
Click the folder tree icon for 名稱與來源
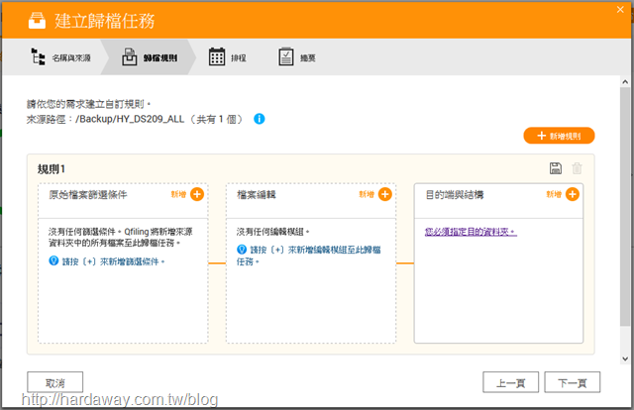tap(38, 57)
